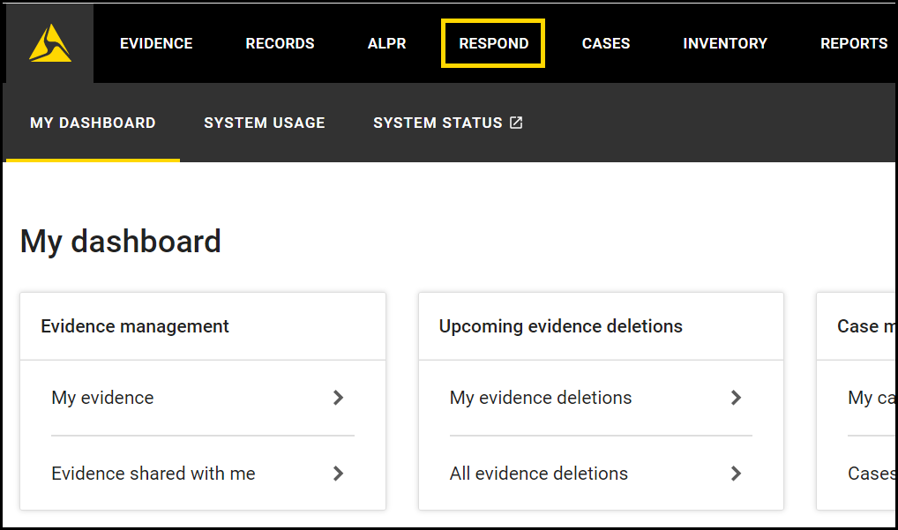Click the arrow beside Evidence shared with me
The height and width of the screenshot is (530, 898).
pos(338,474)
